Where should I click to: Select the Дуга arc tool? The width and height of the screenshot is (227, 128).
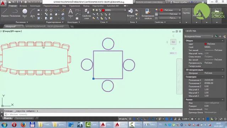(x=33, y=13)
